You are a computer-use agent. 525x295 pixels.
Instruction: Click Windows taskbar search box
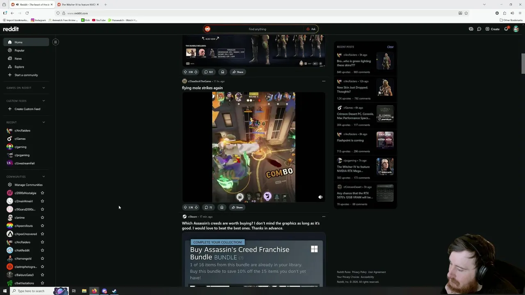click(x=32, y=291)
